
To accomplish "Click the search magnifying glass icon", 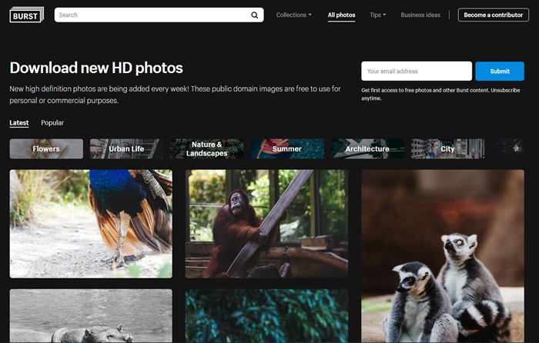I will tap(255, 15).
